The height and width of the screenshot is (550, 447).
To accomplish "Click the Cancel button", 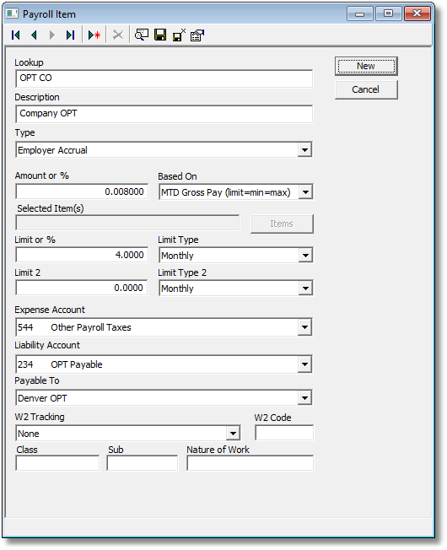I will [x=366, y=89].
